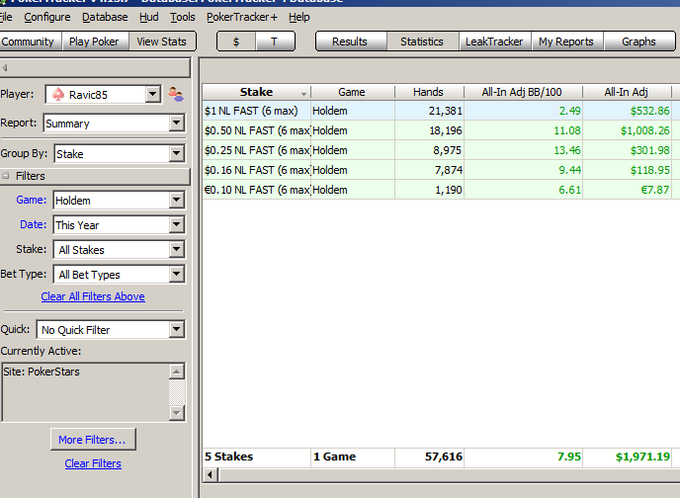This screenshot has height=498, width=680.
Task: Click the horizontal scrollbar left arrow of table
Action: coord(211,475)
